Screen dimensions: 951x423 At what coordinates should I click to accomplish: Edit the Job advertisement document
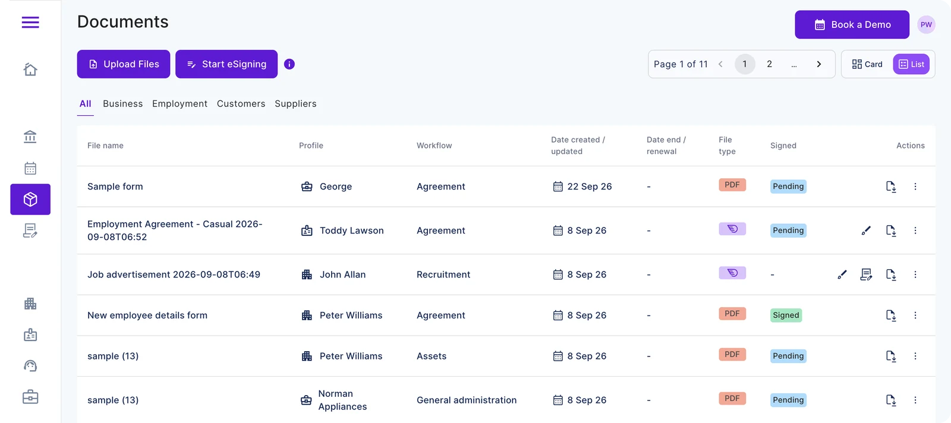(842, 274)
